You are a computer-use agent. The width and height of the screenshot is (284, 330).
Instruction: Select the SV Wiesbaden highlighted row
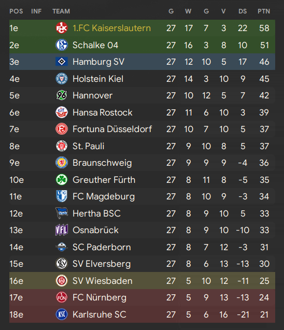[142, 281]
